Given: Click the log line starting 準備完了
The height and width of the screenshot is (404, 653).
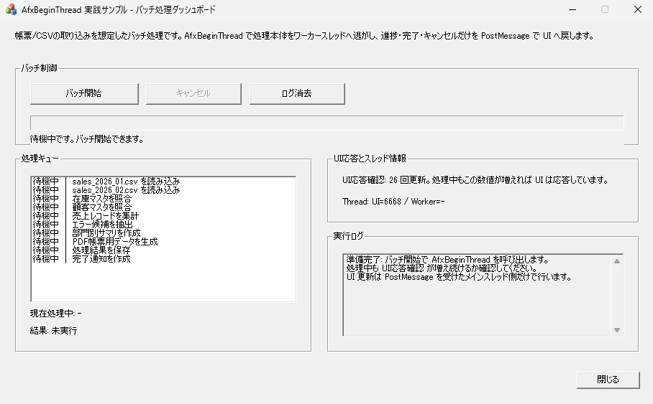Looking at the screenshot, I should pyautogui.click(x=447, y=259).
